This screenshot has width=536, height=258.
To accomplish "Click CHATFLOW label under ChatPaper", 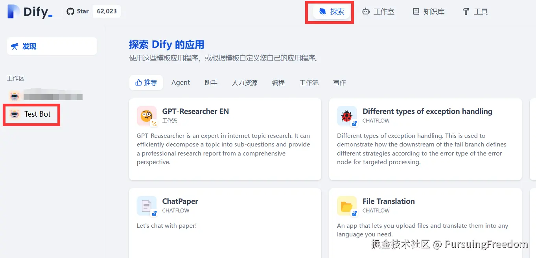I will coord(176,210).
